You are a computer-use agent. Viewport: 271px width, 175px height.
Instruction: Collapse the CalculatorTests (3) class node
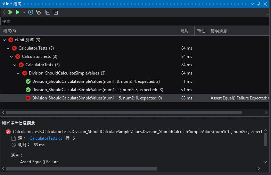[15, 65]
